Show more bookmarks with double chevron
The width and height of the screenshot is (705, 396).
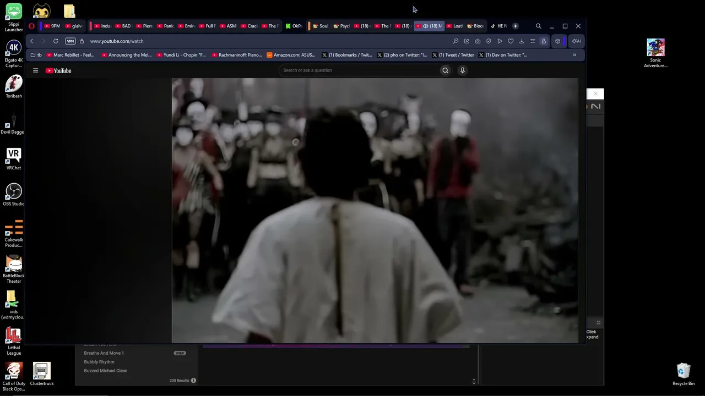[x=574, y=55]
